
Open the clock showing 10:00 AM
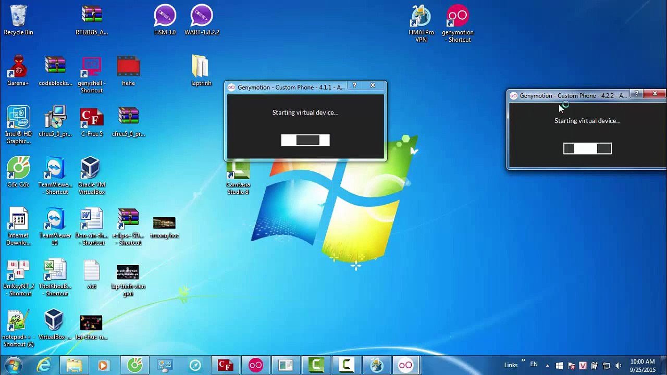click(643, 366)
